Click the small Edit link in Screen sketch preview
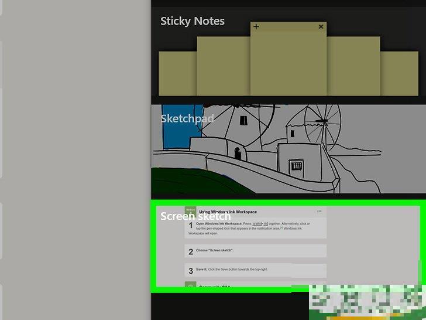Screen dimensions: 426x320 (x=319, y=211)
